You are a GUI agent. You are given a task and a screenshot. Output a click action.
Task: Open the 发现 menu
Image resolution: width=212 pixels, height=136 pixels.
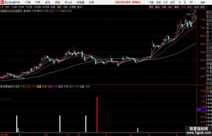[57, 2]
